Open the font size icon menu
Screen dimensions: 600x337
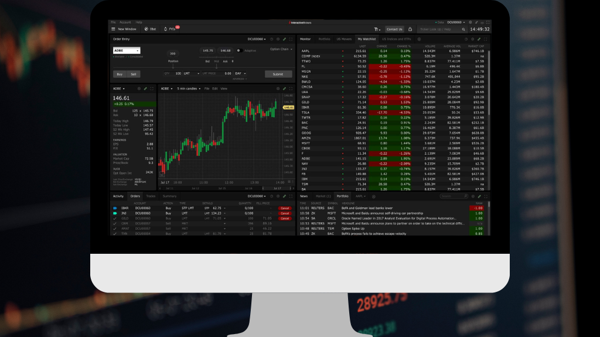click(377, 29)
